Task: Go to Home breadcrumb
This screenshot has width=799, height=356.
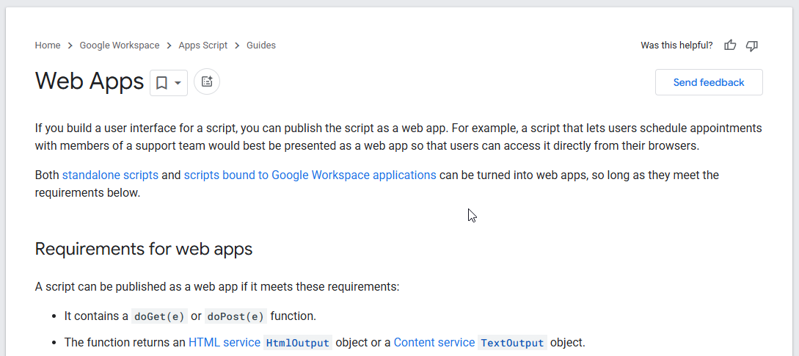Action: pos(48,46)
